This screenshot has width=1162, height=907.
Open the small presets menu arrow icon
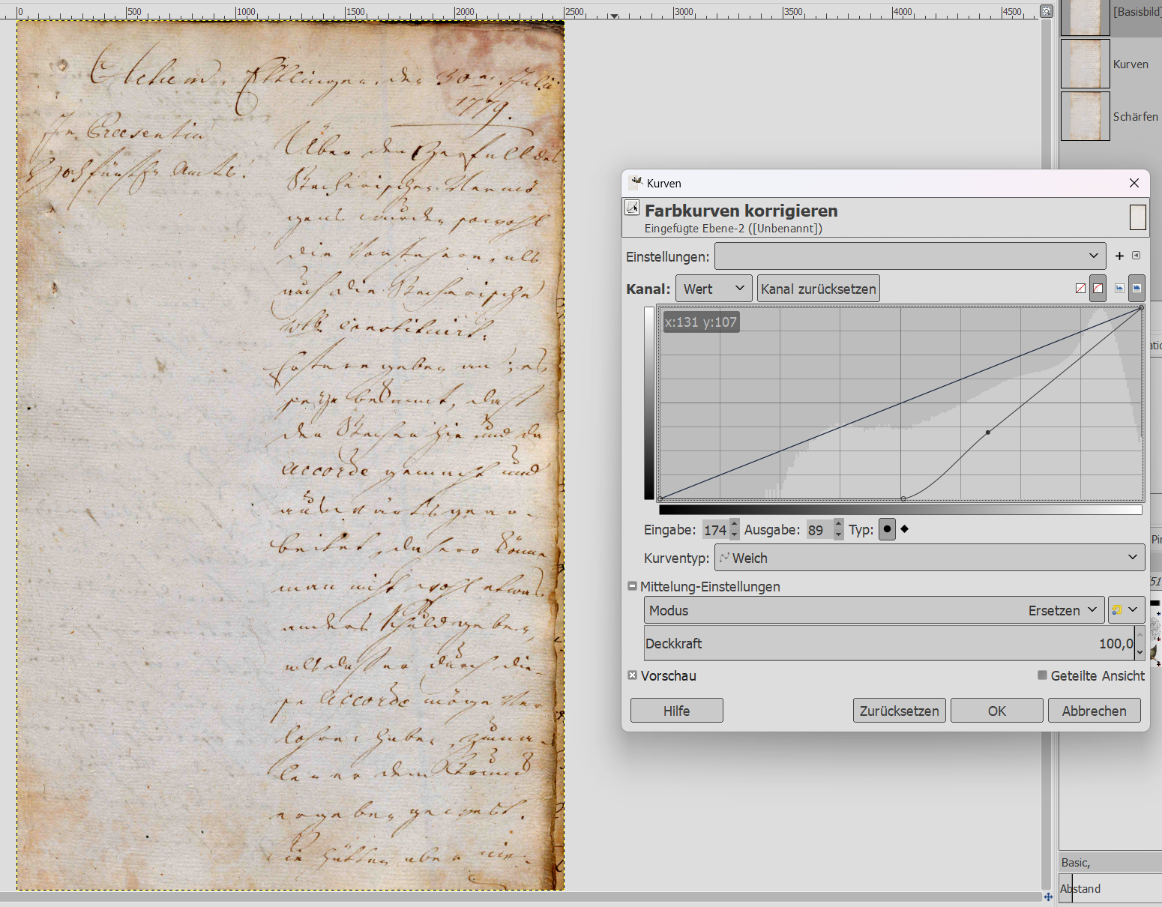pos(1137,256)
